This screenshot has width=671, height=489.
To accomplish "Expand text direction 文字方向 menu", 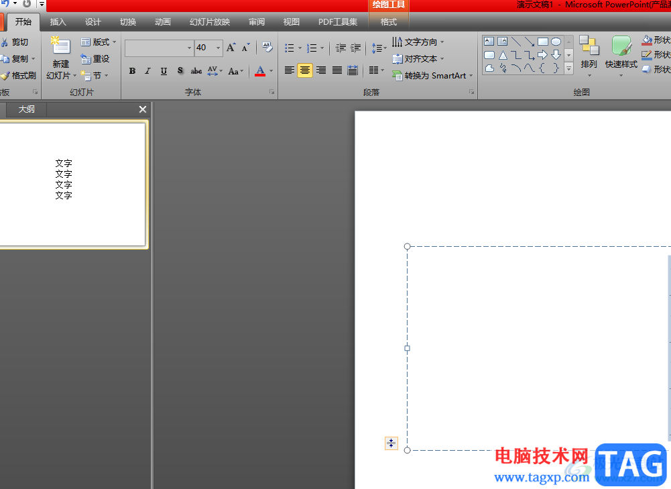I will coord(418,42).
